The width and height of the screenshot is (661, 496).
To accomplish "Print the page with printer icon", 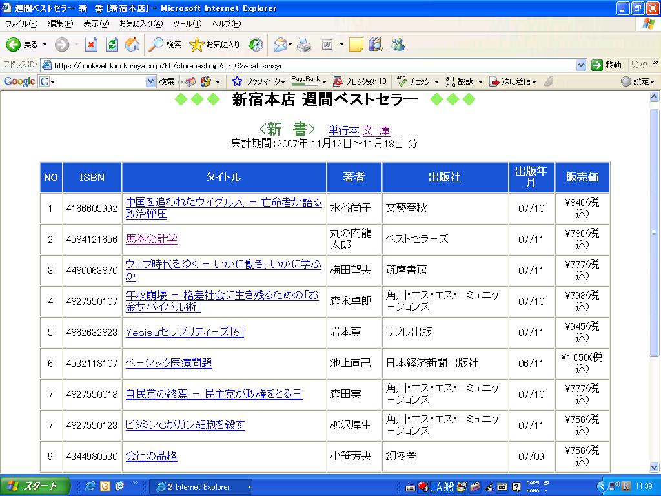I will [x=304, y=45].
